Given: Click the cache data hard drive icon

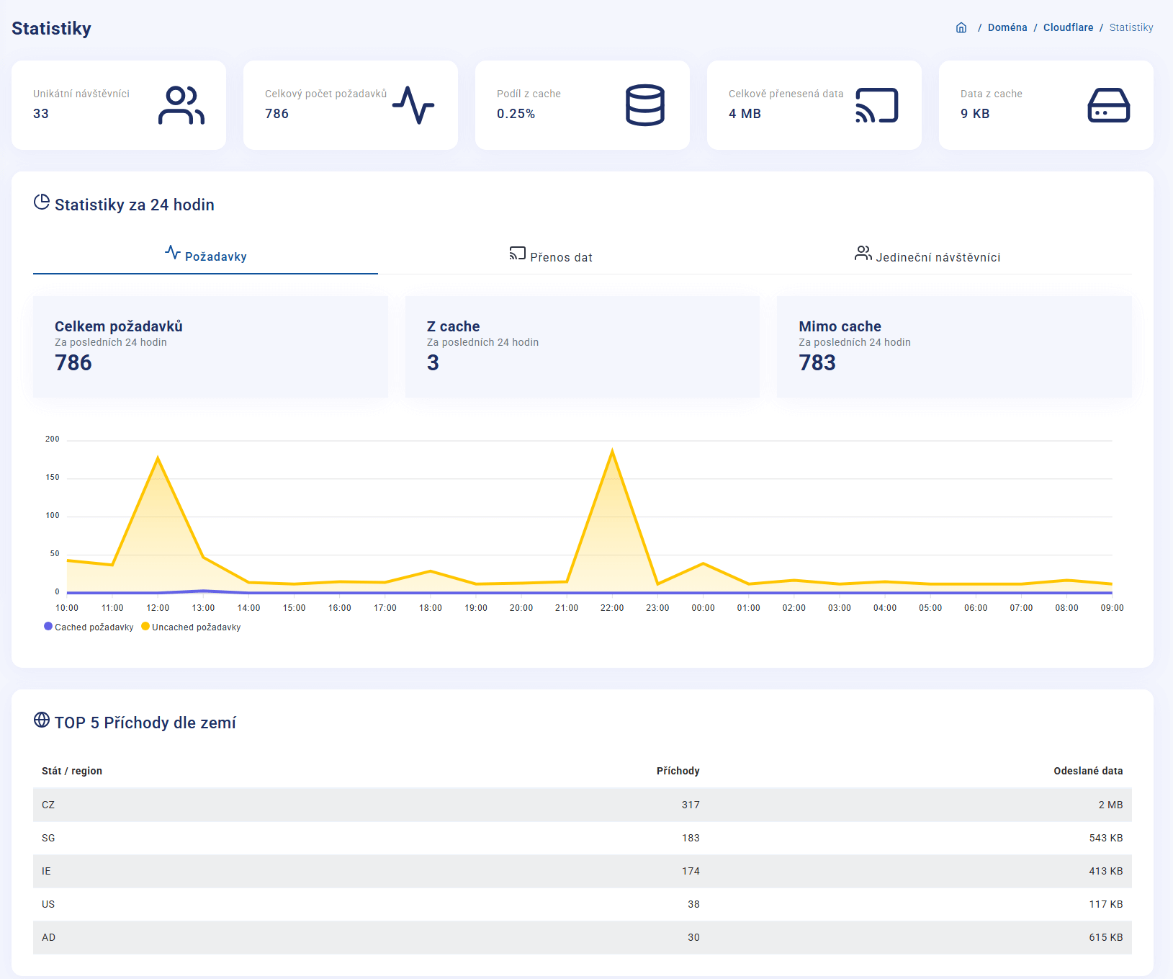Looking at the screenshot, I should (1108, 105).
